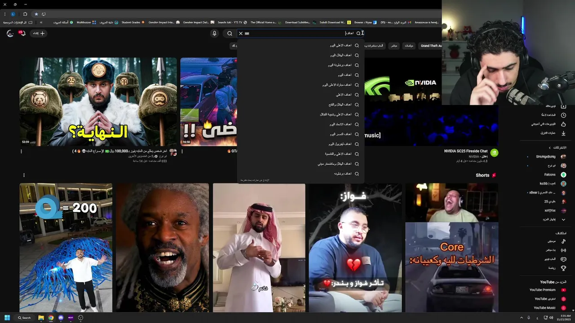The image size is (575, 323).
Task: Open Sports (رياضة) trophy icon
Action: tap(563, 268)
